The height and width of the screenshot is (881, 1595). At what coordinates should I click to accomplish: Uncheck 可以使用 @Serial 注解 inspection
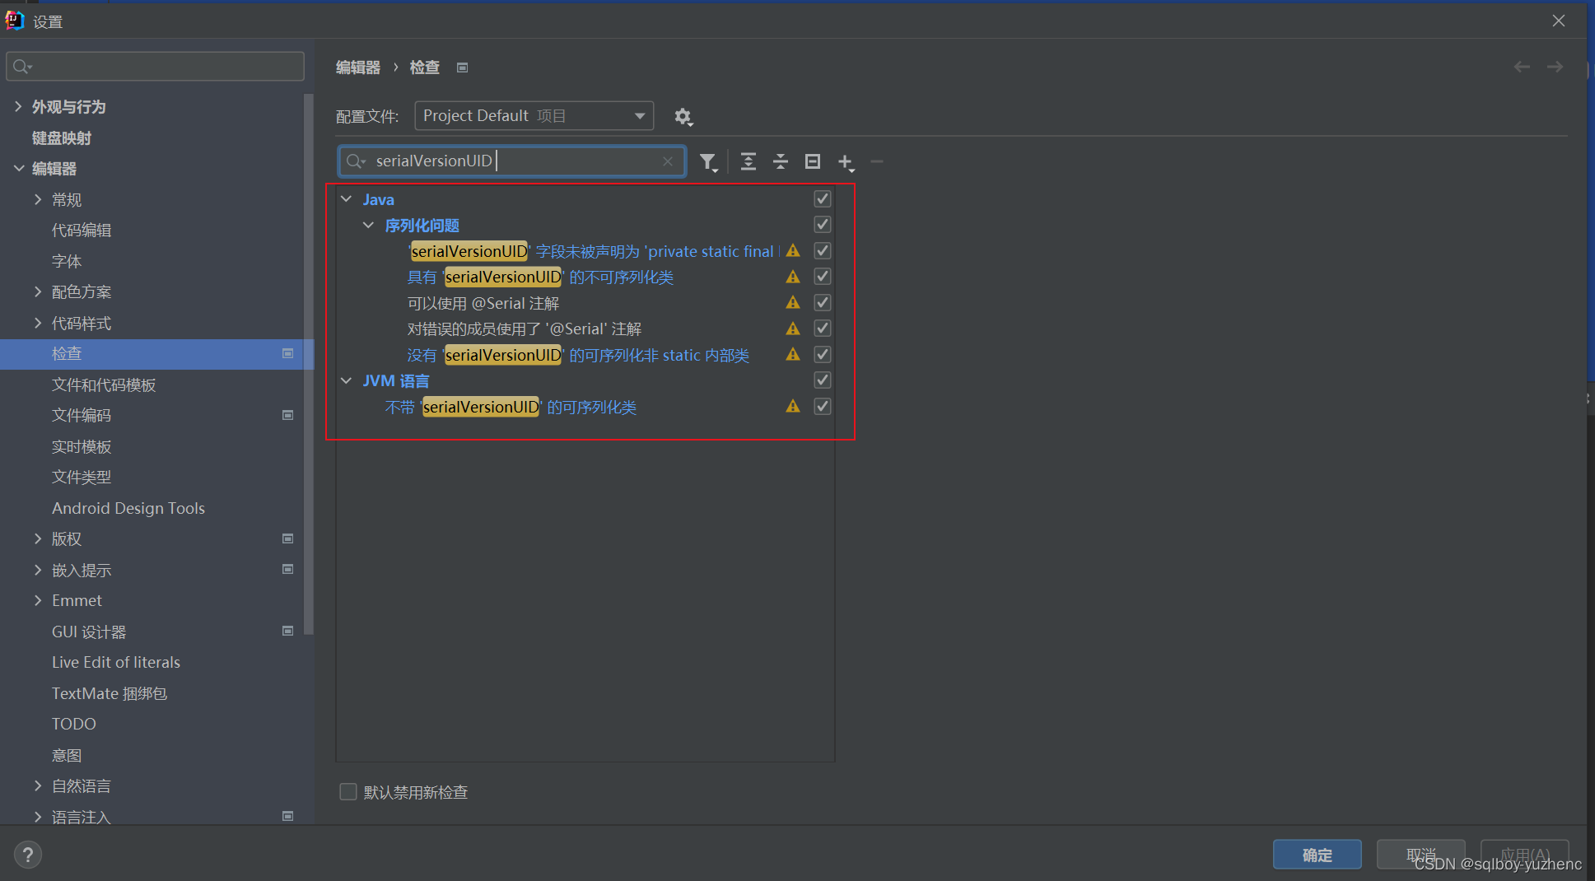[x=822, y=302]
